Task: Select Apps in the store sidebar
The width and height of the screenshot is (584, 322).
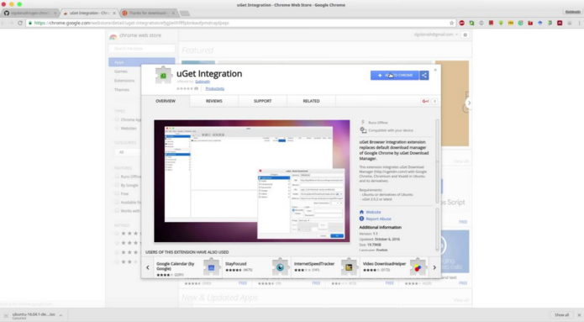Action: tap(142, 62)
